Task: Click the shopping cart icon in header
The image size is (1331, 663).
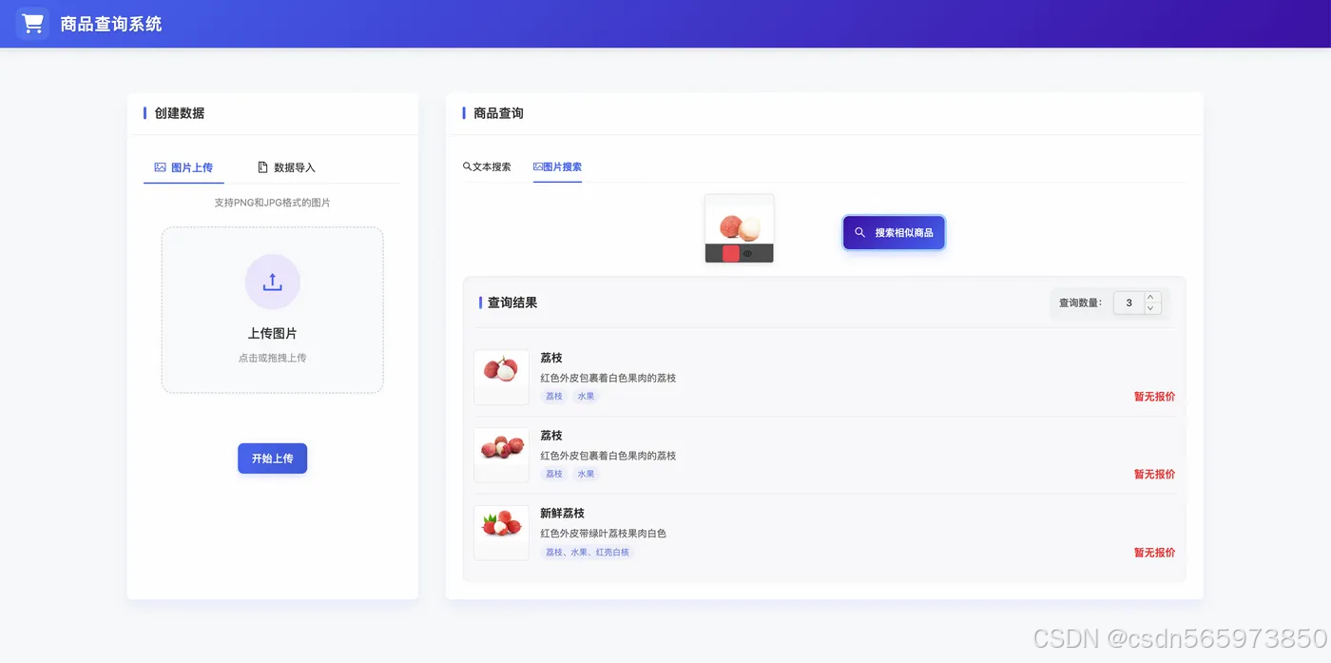Action: pos(32,23)
